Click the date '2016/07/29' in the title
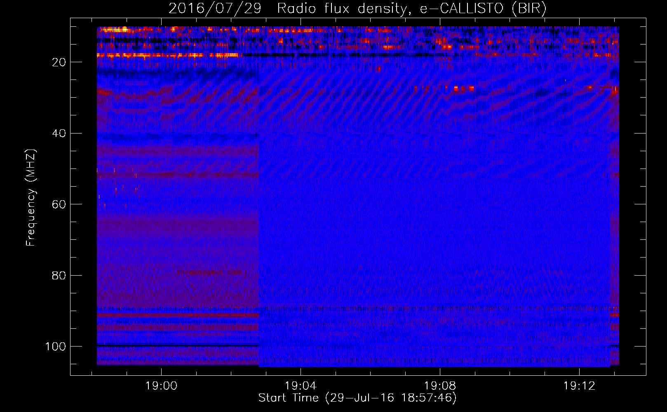Viewport: 667px width, 412px height. pos(215,9)
